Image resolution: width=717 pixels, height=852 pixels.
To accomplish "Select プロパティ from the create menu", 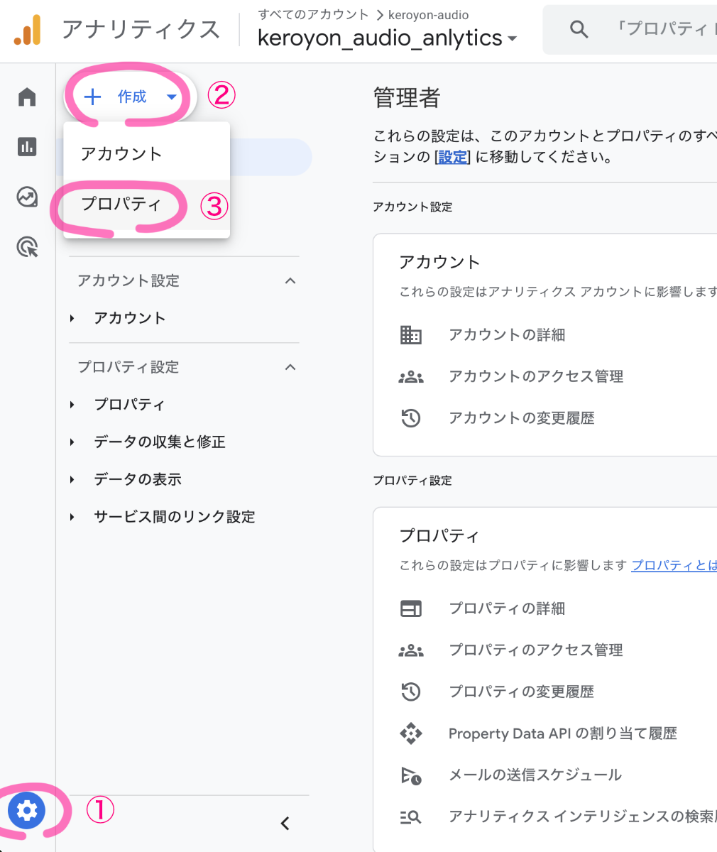I will [121, 204].
